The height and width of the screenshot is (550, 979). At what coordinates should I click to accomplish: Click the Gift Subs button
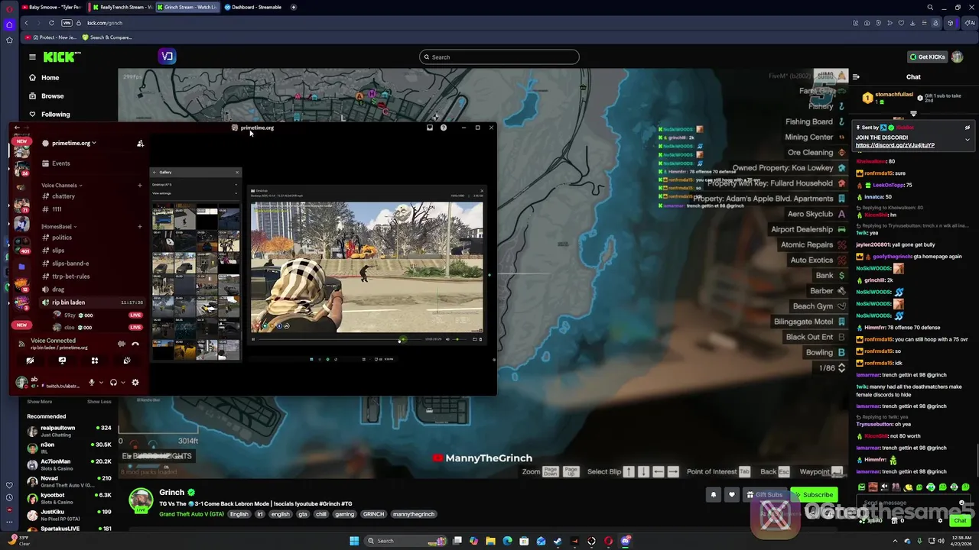coord(764,495)
